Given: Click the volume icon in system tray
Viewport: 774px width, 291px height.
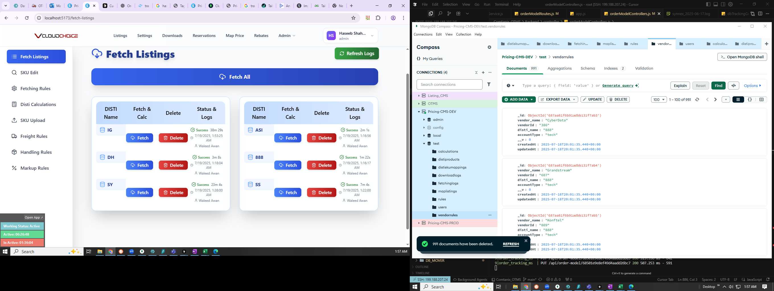Looking at the screenshot, I should (x=731, y=287).
